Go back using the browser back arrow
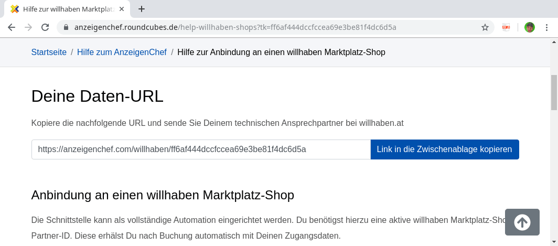This screenshot has height=246, width=558. click(x=12, y=27)
